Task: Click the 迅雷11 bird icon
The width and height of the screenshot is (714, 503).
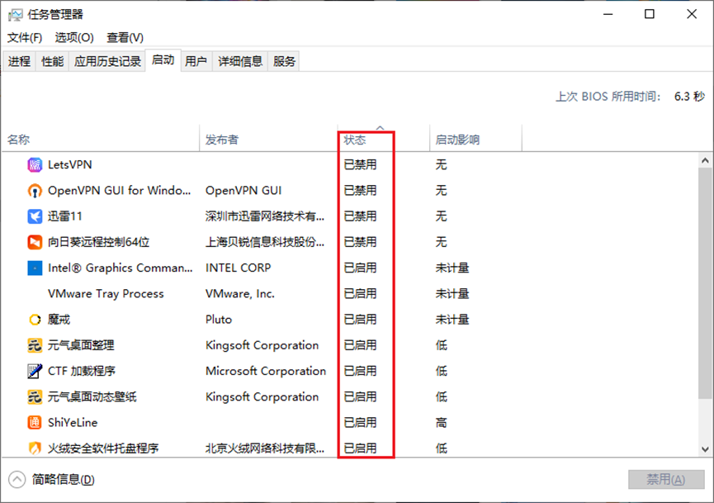Action: pos(35,216)
